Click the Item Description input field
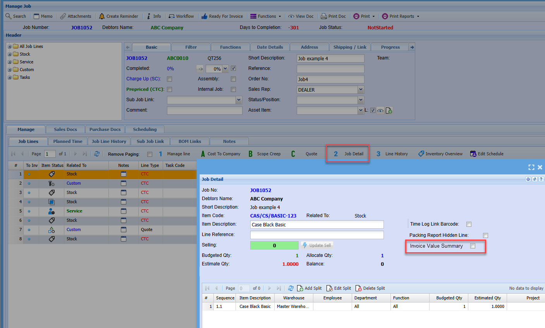 point(316,225)
